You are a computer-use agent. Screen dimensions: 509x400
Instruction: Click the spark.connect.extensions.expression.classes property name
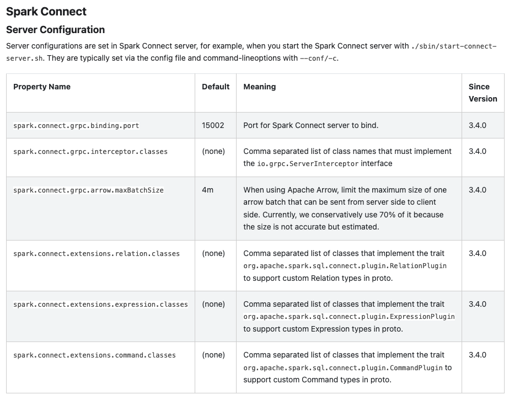[x=100, y=305]
